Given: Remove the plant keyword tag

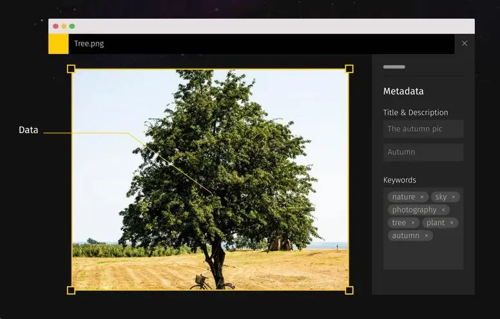Looking at the screenshot, I should [452, 223].
